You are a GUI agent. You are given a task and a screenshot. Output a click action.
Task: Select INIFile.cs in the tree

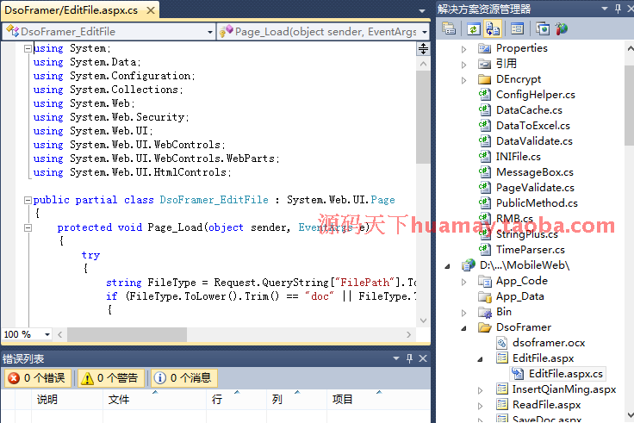click(519, 157)
